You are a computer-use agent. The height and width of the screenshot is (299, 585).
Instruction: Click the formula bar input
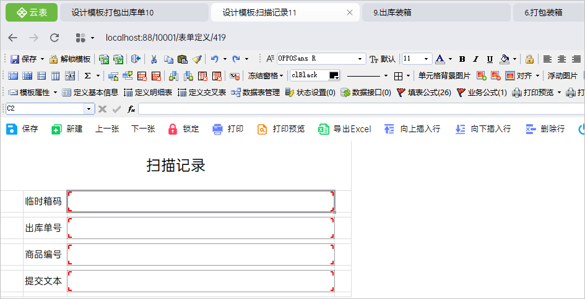pyautogui.click(x=361, y=109)
